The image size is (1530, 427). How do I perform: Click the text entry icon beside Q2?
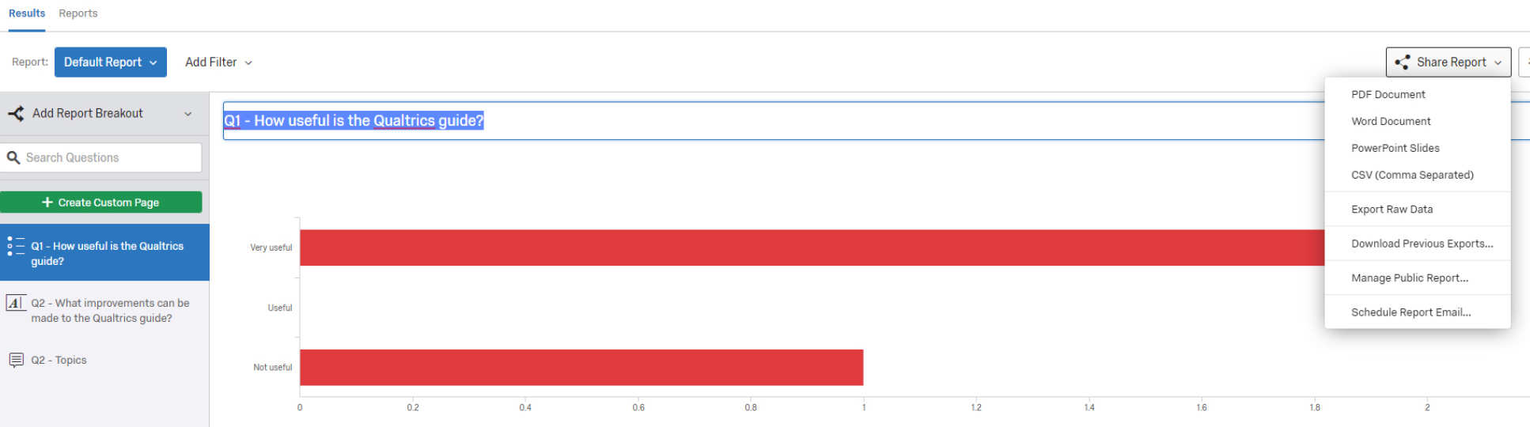(x=16, y=303)
